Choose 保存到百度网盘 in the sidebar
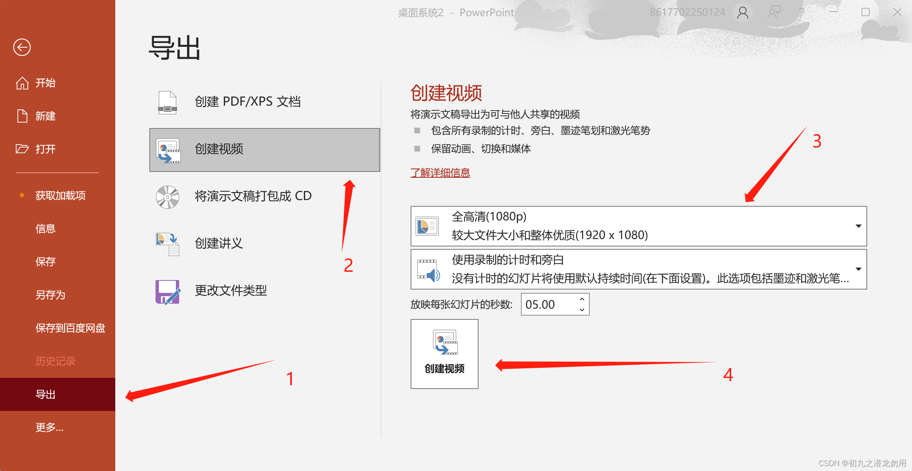This screenshot has height=471, width=912. 58,328
